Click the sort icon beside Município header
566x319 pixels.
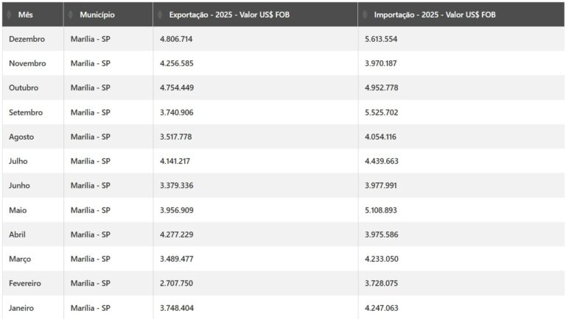click(x=71, y=15)
